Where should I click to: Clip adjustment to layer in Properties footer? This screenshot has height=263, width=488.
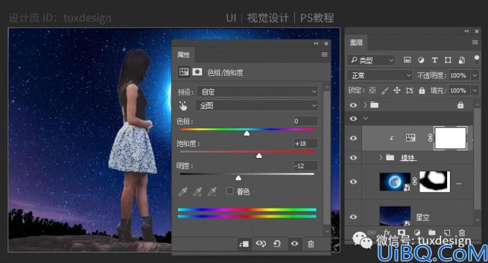244,244
